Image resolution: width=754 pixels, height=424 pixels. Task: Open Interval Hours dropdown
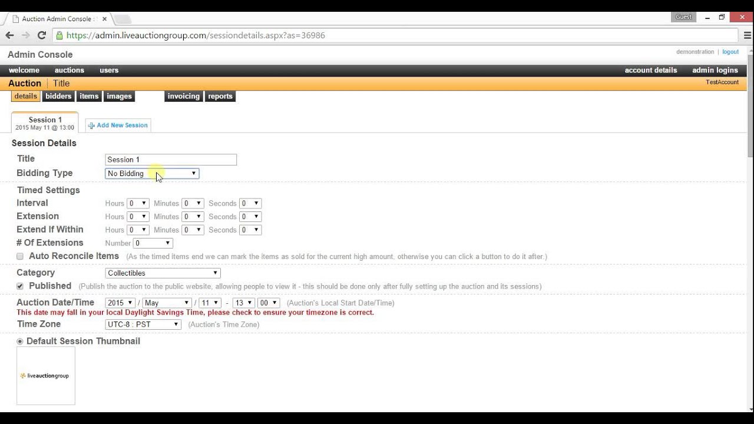point(138,203)
